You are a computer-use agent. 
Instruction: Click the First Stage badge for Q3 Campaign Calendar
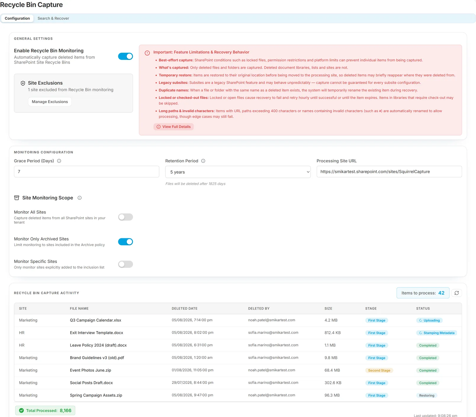[377, 320]
